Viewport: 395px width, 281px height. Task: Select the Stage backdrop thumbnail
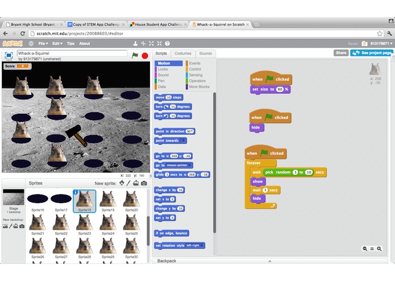click(x=14, y=197)
